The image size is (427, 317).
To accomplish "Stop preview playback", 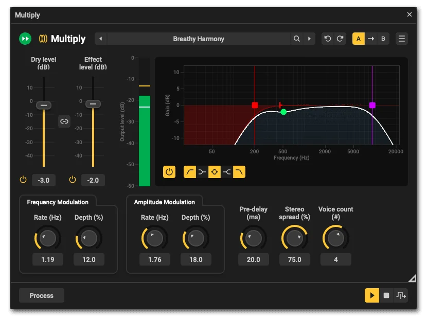I will [386, 295].
